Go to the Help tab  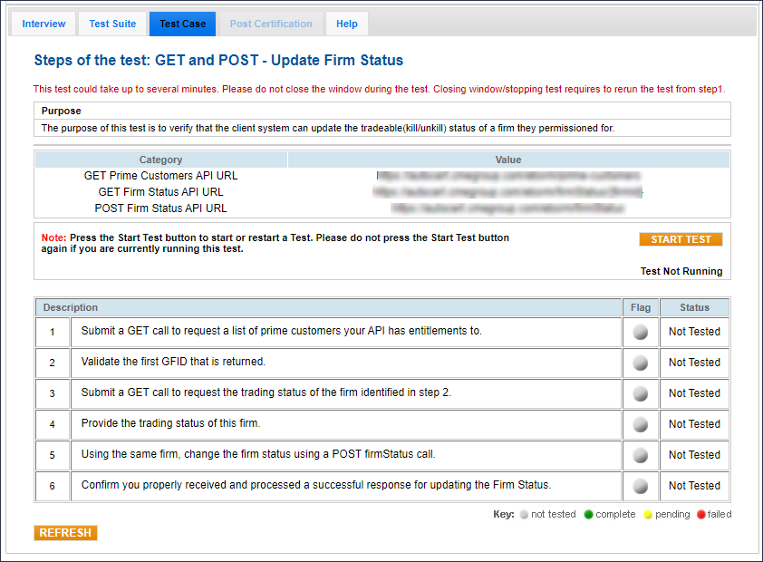point(347,24)
